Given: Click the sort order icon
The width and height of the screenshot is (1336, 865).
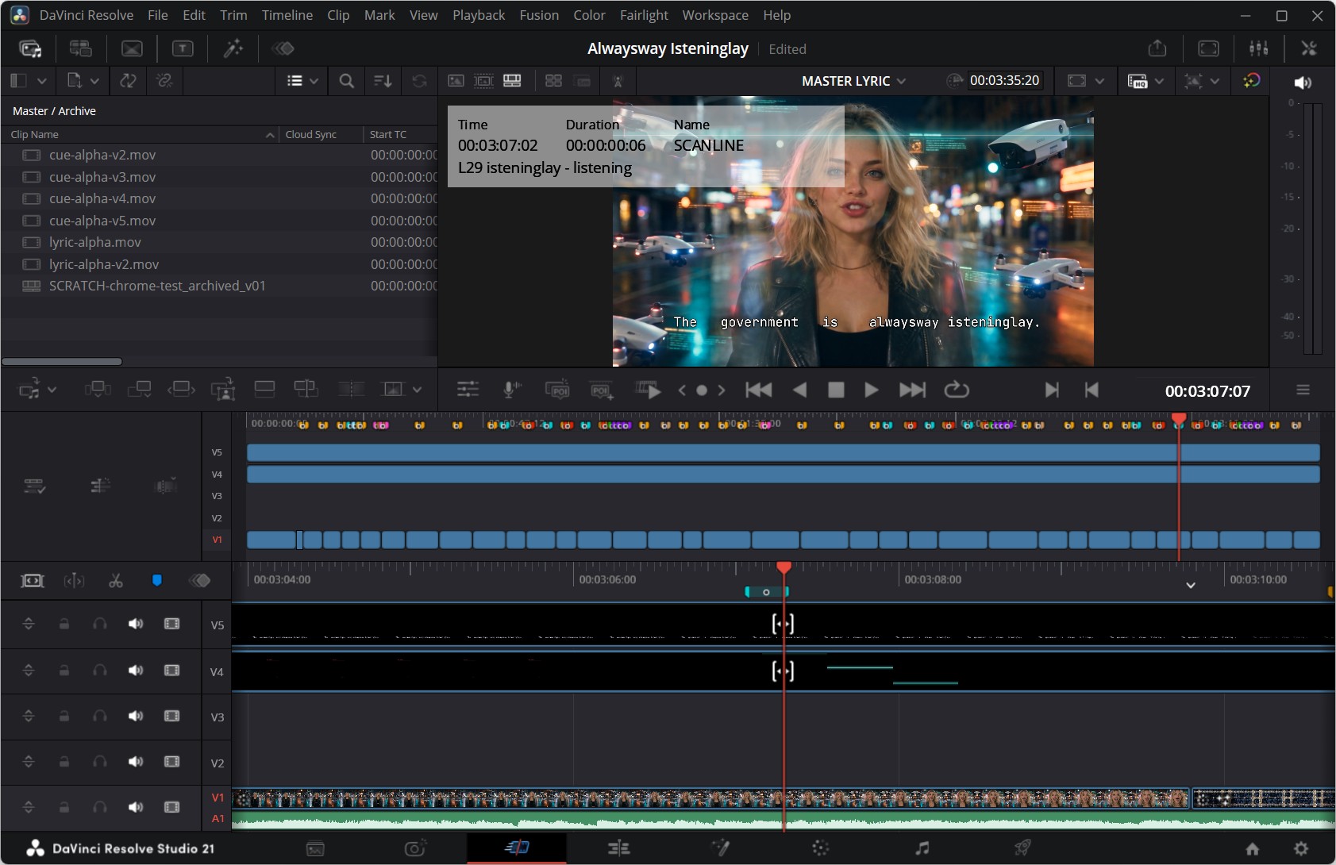Looking at the screenshot, I should [x=383, y=81].
